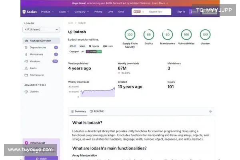Viewport: 240px width, 160px height.
Task: Click the 67M weekly downloads value
Action: [x=122, y=68]
